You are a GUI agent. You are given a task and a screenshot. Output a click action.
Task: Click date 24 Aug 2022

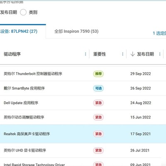(141, 103)
